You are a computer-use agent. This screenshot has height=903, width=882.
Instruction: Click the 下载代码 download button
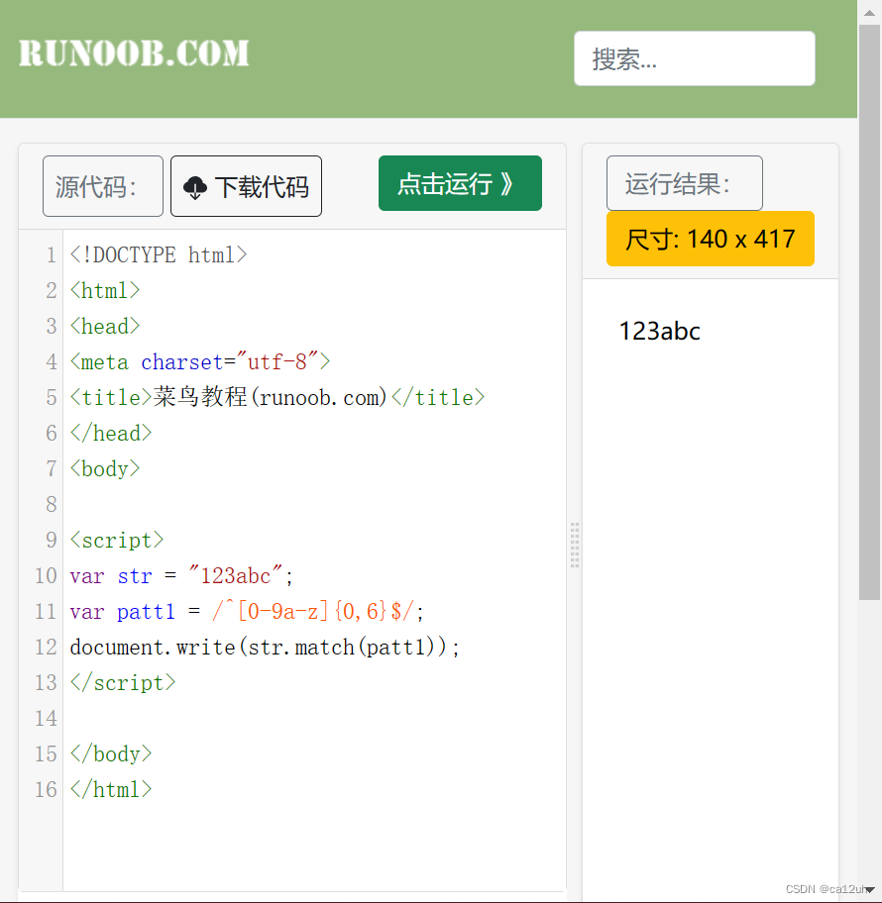[x=246, y=186]
